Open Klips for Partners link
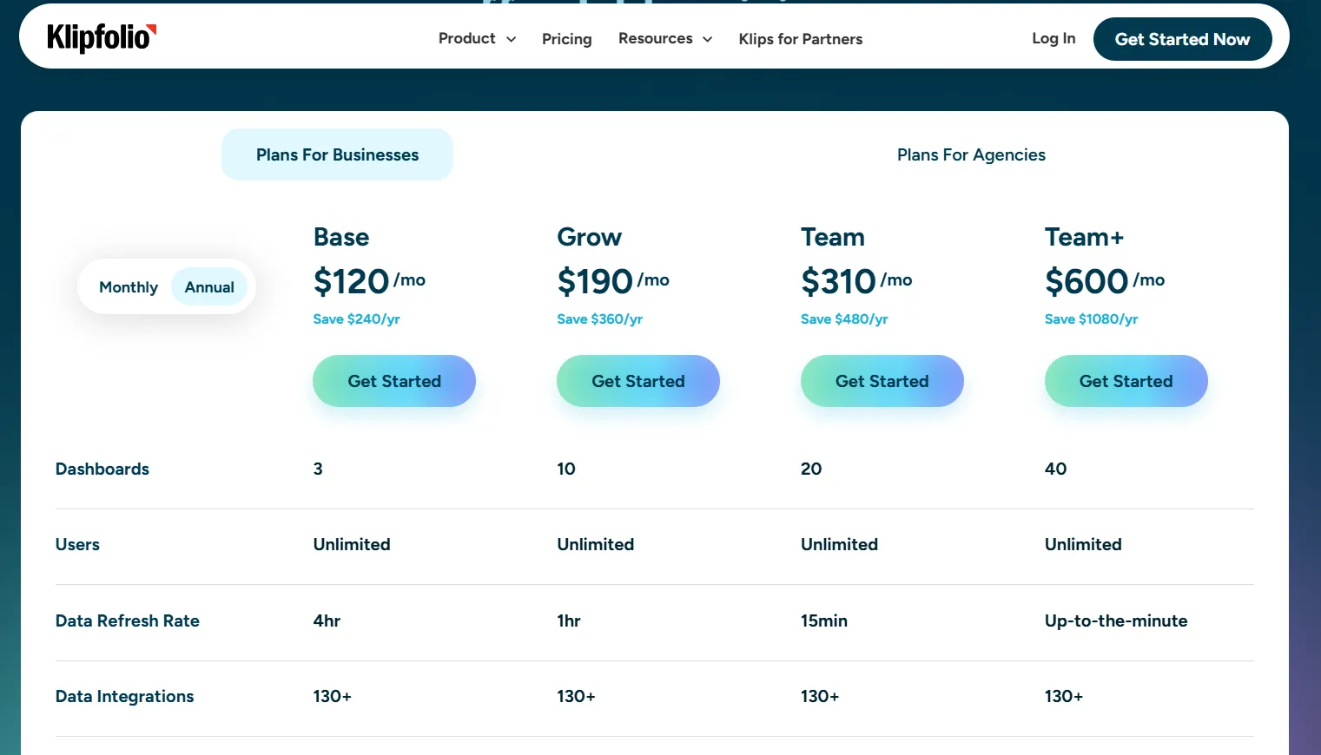 [801, 39]
